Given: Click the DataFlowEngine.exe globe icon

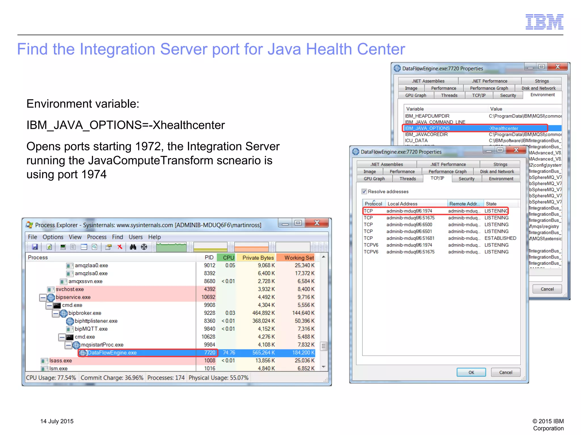Looking at the screenshot, I should coord(83,353).
